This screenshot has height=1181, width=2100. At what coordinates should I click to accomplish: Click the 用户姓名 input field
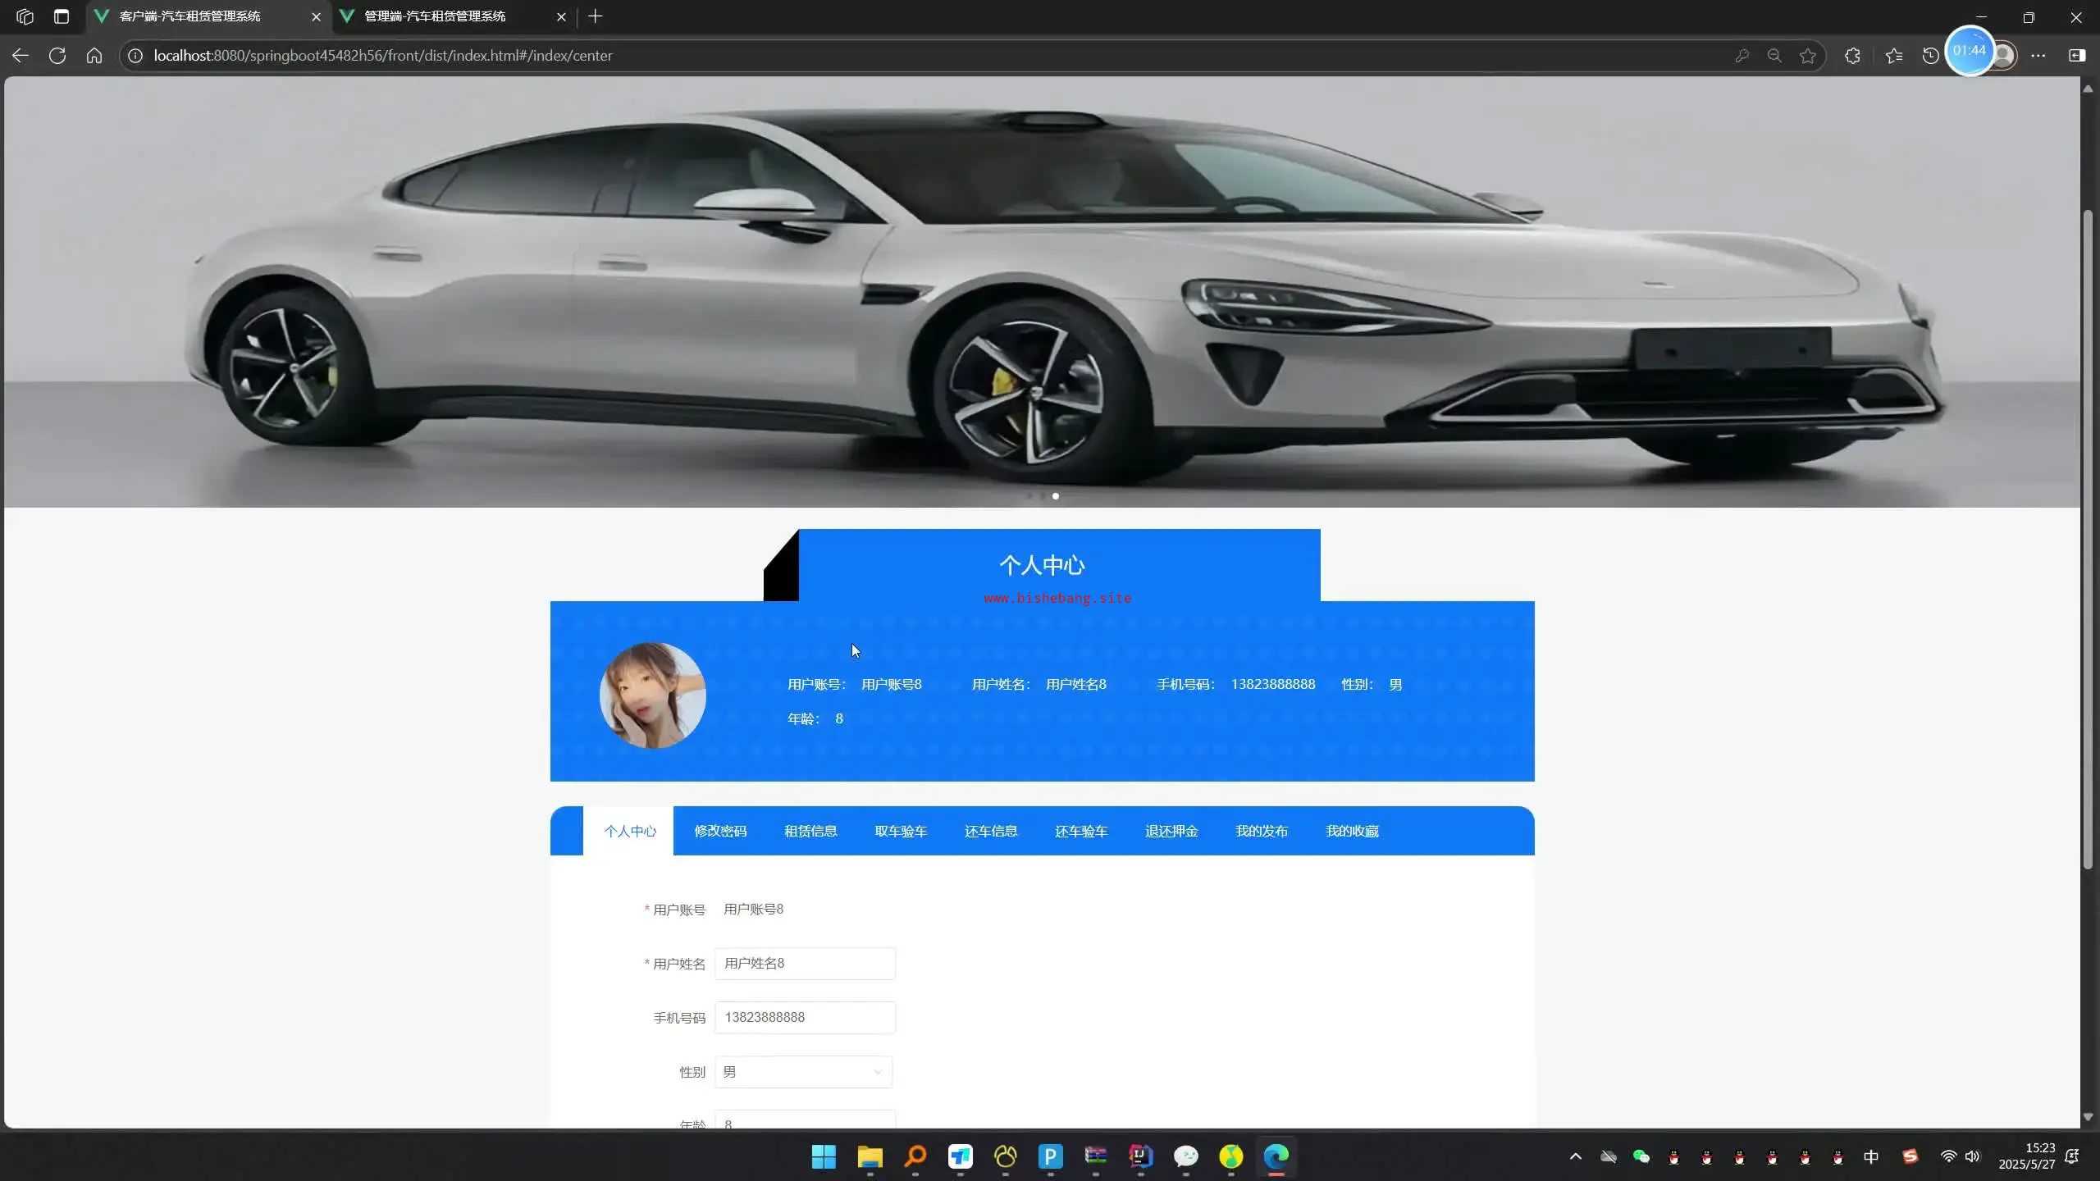pos(805,964)
